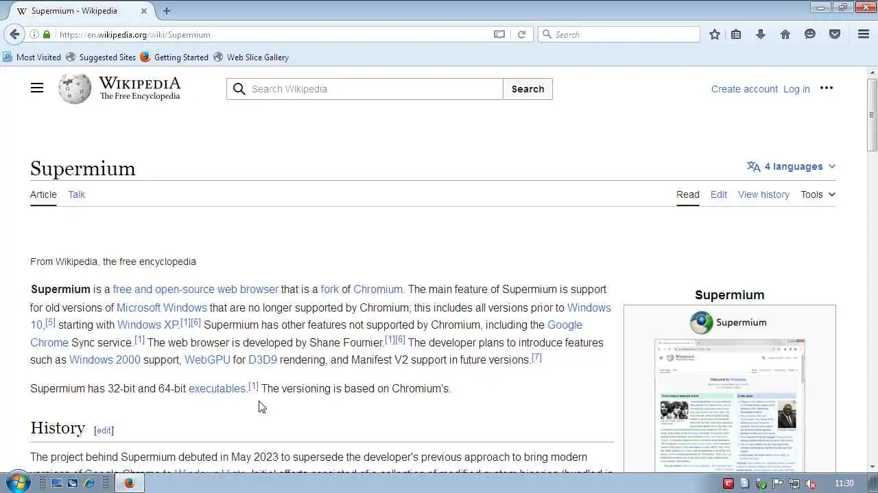
Task: Show your bookmarks list icon
Action: pyautogui.click(x=736, y=34)
